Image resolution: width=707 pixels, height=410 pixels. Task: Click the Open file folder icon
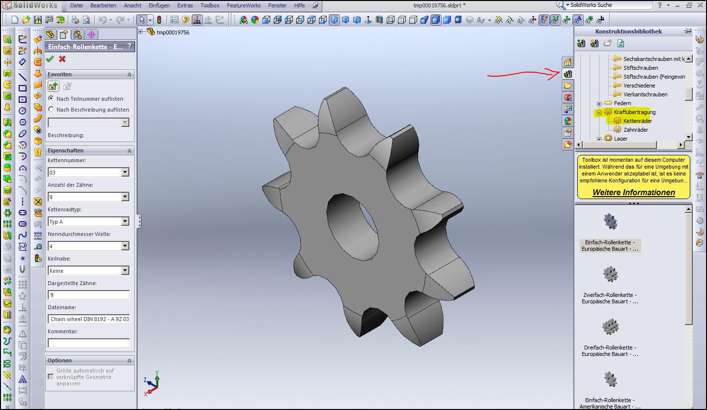coord(26,20)
